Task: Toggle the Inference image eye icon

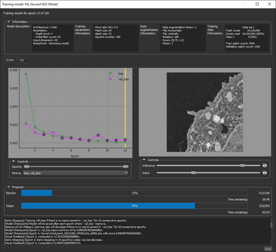Action: (x=265, y=166)
